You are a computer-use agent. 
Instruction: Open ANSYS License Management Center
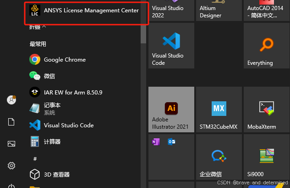84,10
